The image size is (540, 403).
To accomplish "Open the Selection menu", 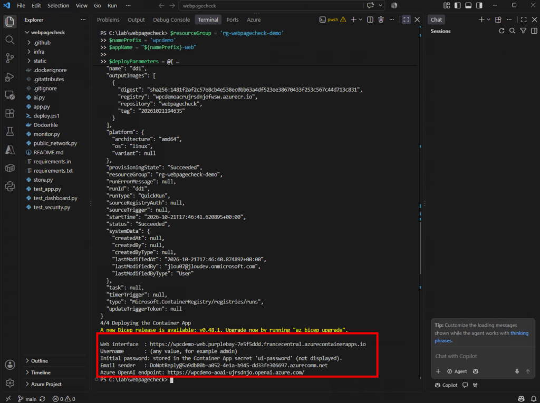I will click(58, 5).
